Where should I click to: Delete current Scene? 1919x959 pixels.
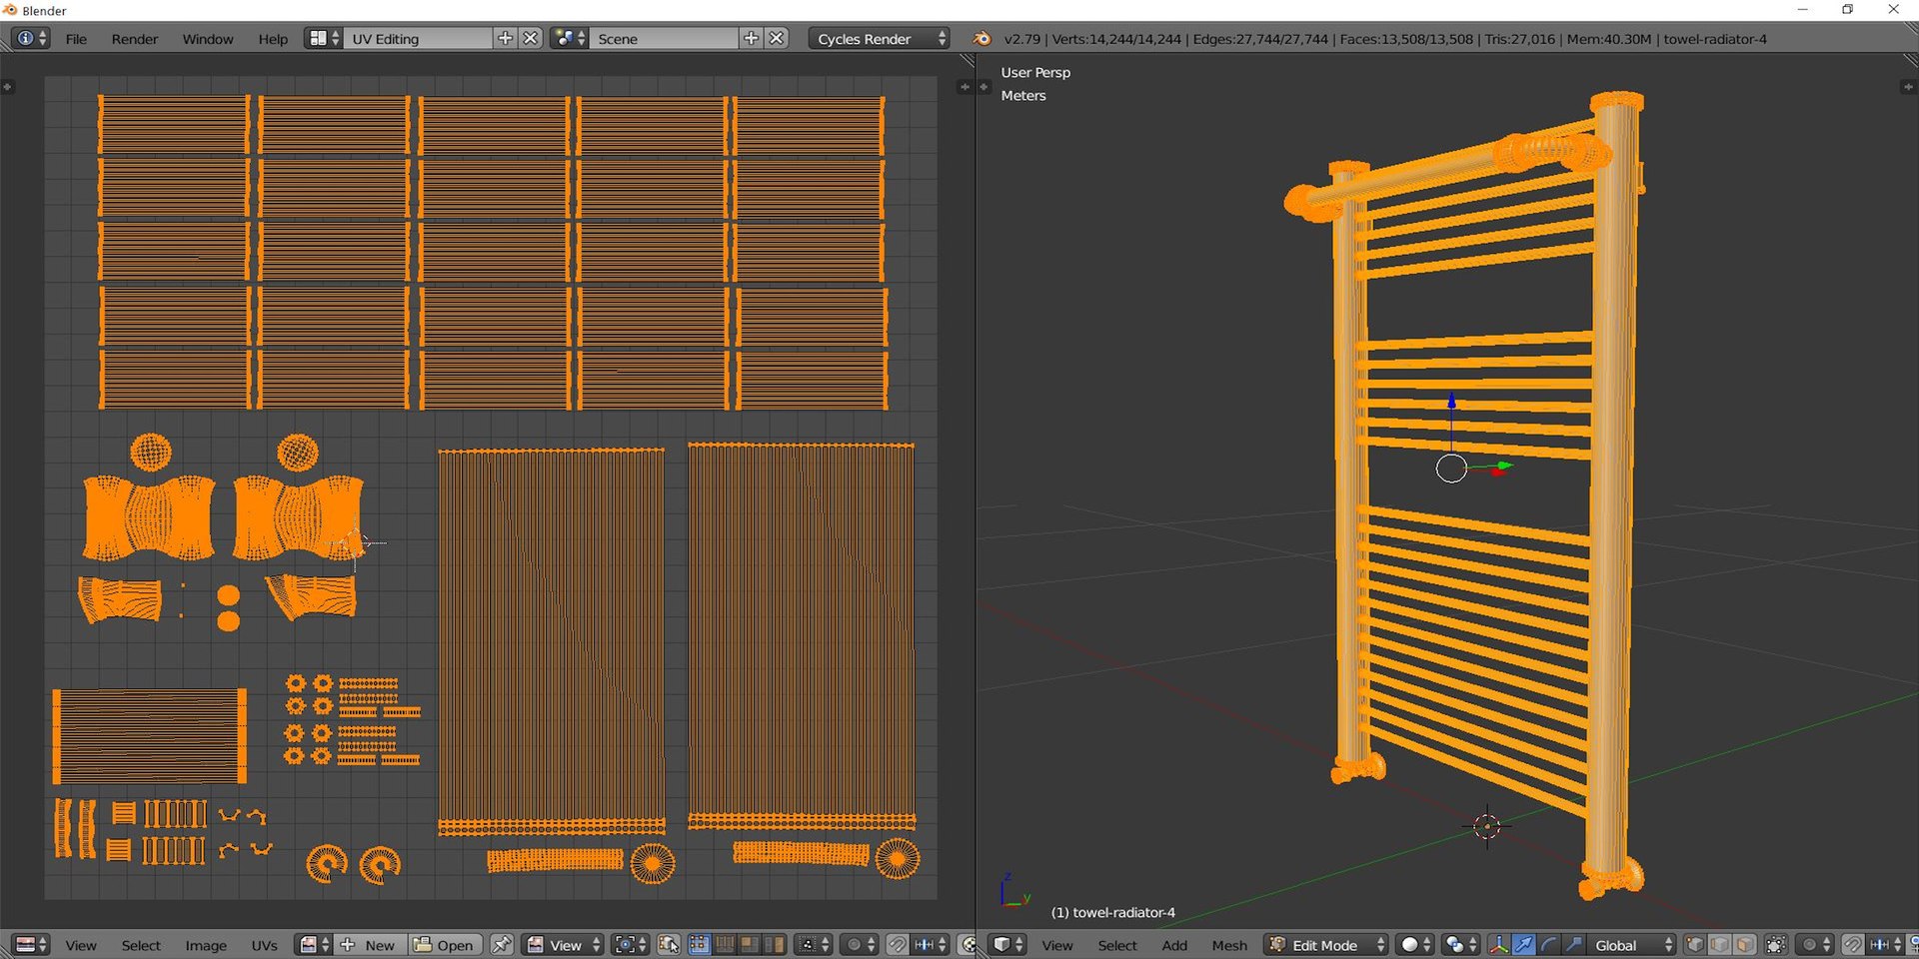777,38
